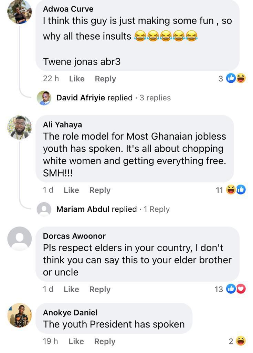Click the thumbs-up icon next to count 13
The image size is (253, 353).
click(x=230, y=289)
